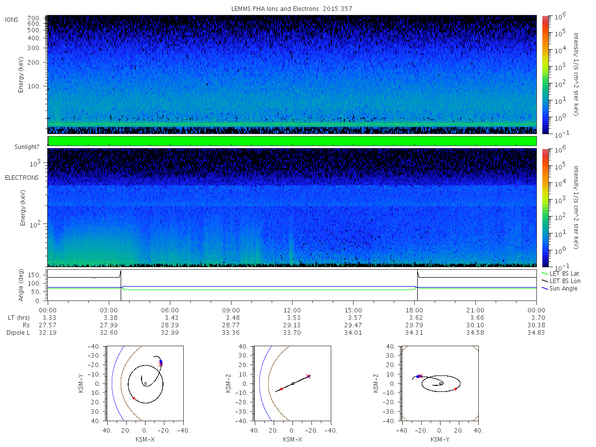This screenshot has width=596, height=447.
Task: Click the ions 'Energy (keV)' axis label
Action: pos(21,74)
